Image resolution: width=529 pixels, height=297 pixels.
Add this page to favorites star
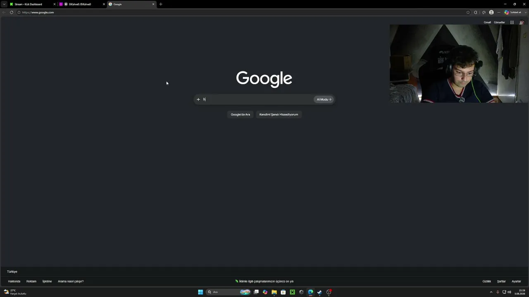point(468,12)
